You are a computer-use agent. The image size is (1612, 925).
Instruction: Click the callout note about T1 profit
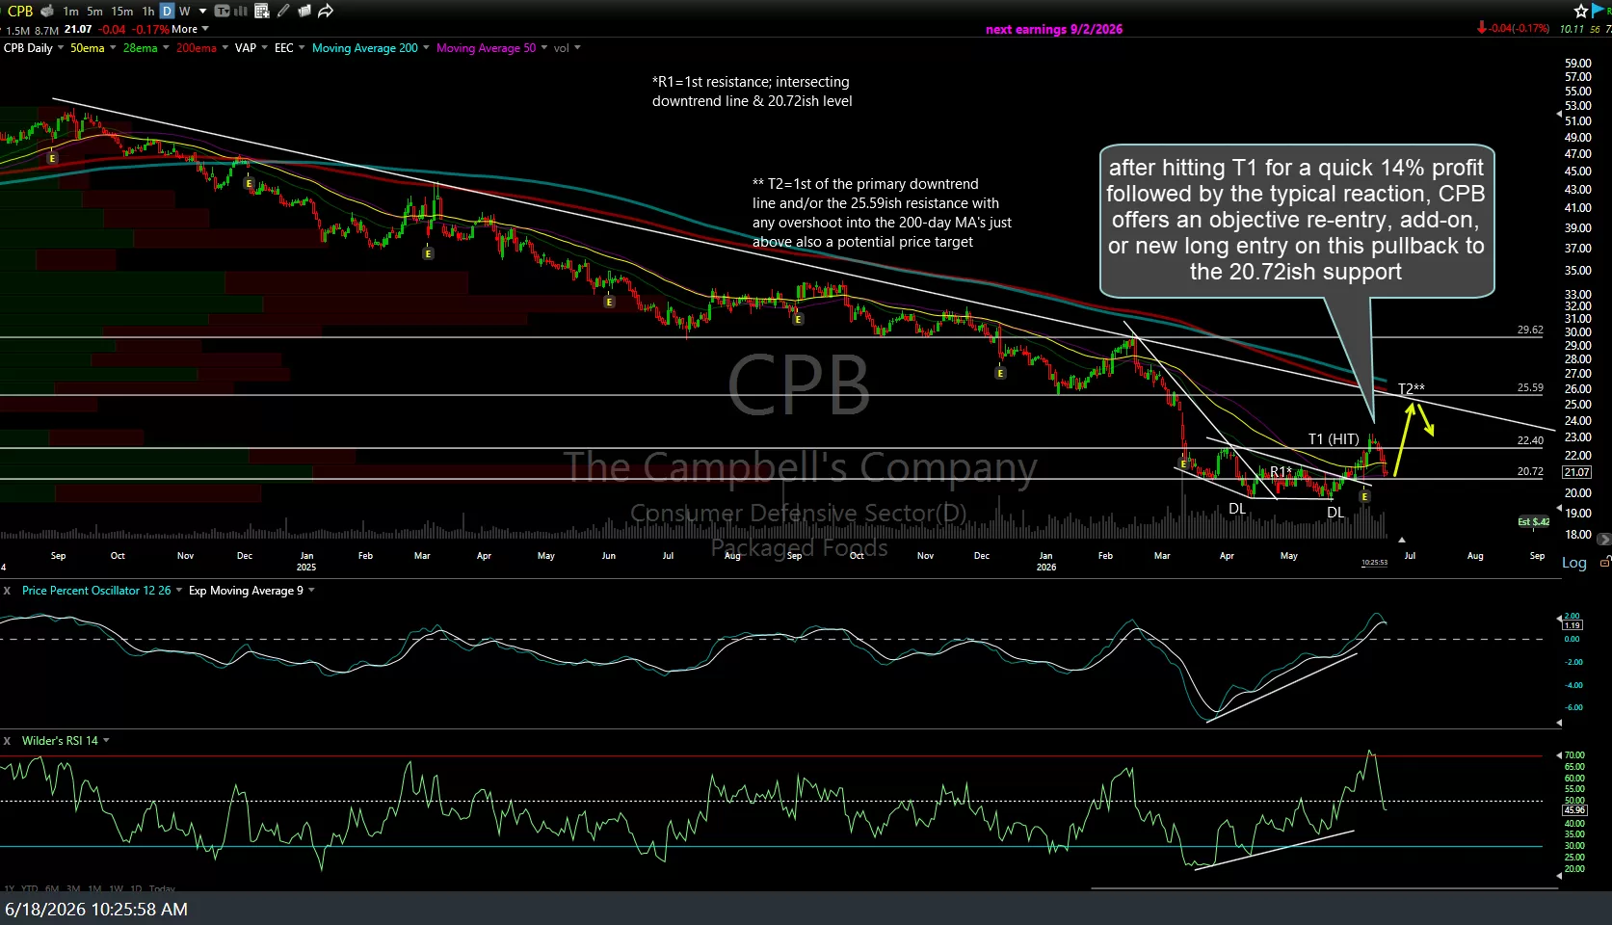(x=1296, y=220)
